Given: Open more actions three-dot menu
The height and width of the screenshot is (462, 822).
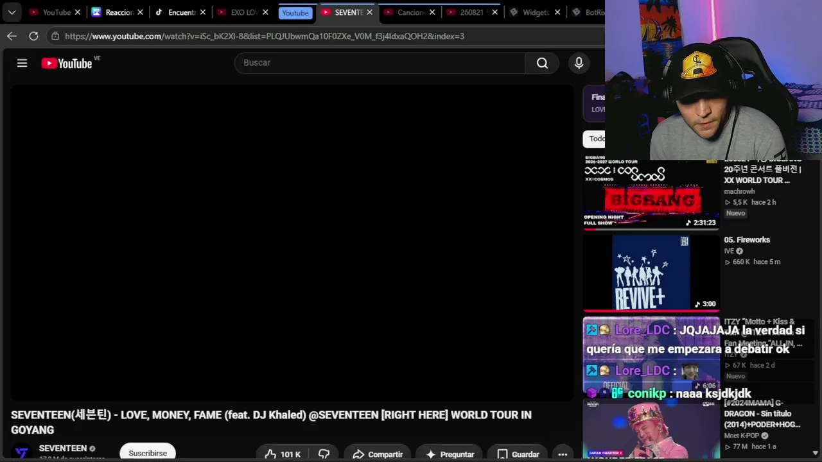Looking at the screenshot, I should point(563,454).
